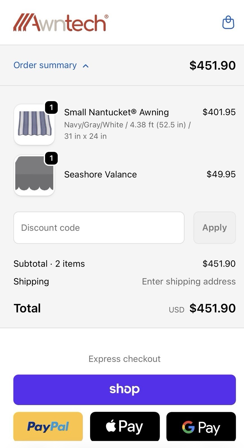Pay using the PayPal button
This screenshot has width=244, height=448.
(x=48, y=426)
